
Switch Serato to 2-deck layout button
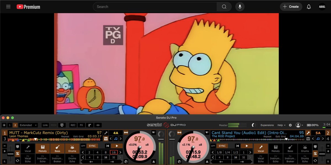point(15,125)
